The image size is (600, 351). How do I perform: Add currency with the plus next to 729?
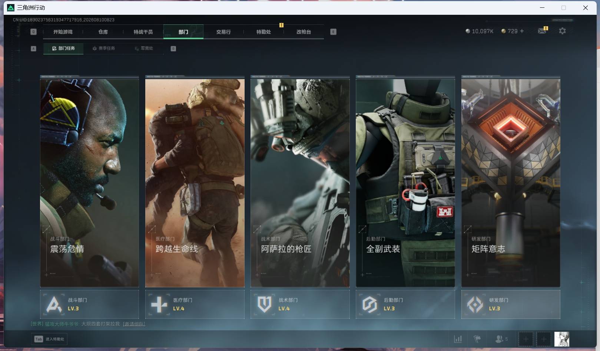(522, 31)
